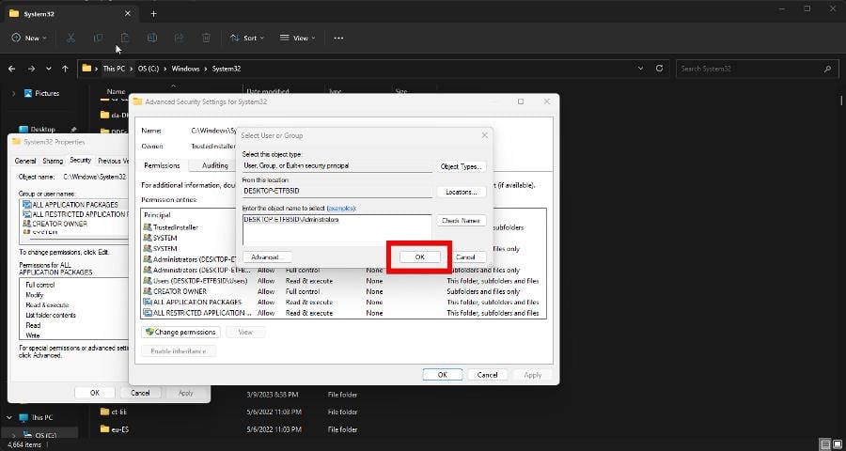Click OK in Select User or Group
Viewport: 846px width, 451px height.
[420, 257]
